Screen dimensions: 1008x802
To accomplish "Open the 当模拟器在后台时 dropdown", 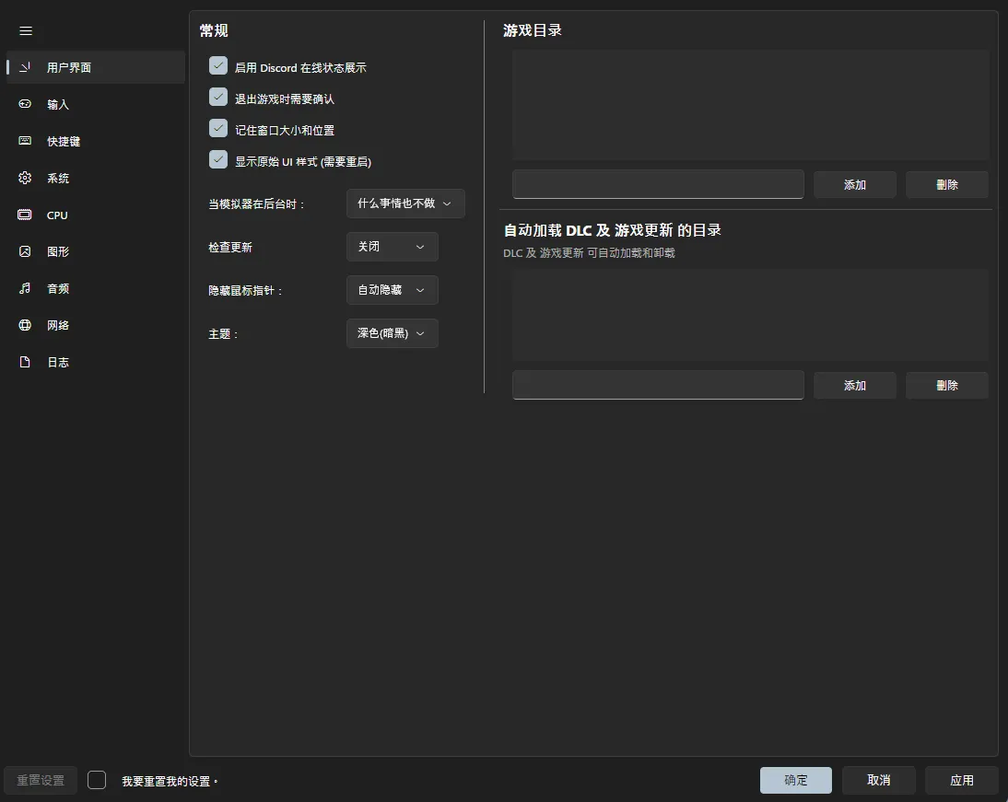I will (405, 203).
